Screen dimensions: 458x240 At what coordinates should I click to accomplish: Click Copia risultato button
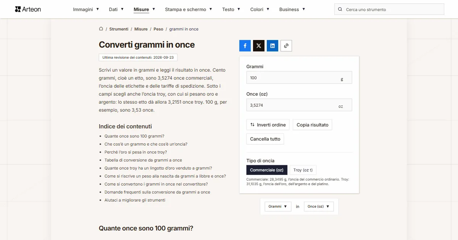[313, 125]
